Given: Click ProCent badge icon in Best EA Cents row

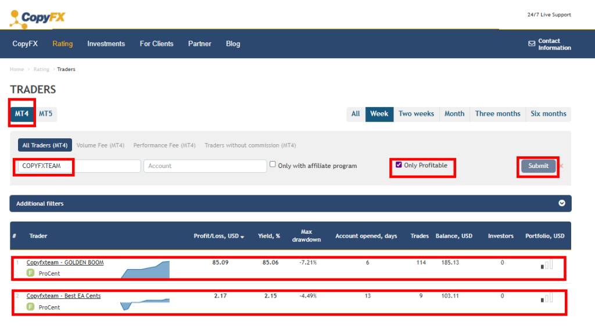Looking at the screenshot, I should click(30, 306).
